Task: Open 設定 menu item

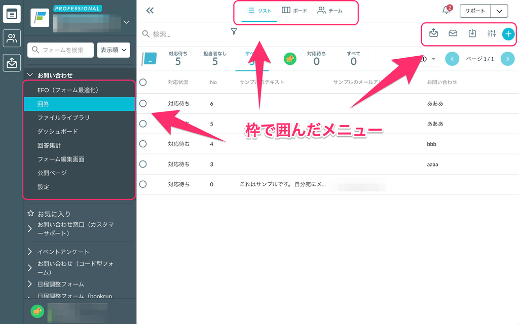Action: pyautogui.click(x=80, y=187)
